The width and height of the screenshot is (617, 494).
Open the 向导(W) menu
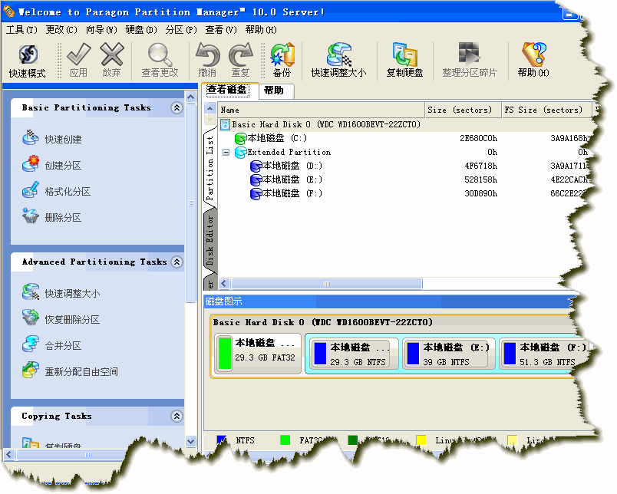pos(101,30)
